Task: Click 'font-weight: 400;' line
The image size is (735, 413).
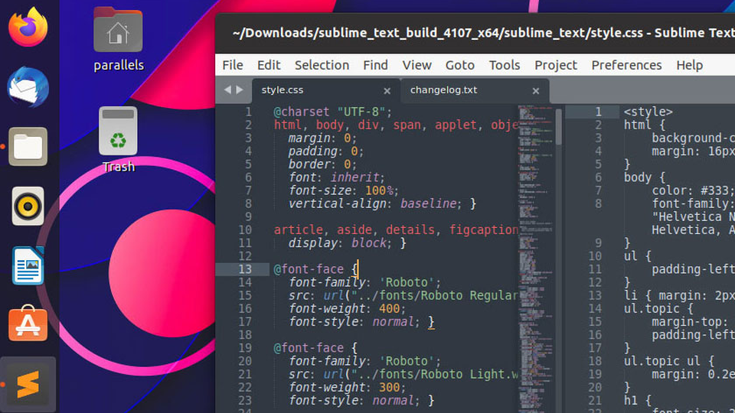Action: point(347,308)
